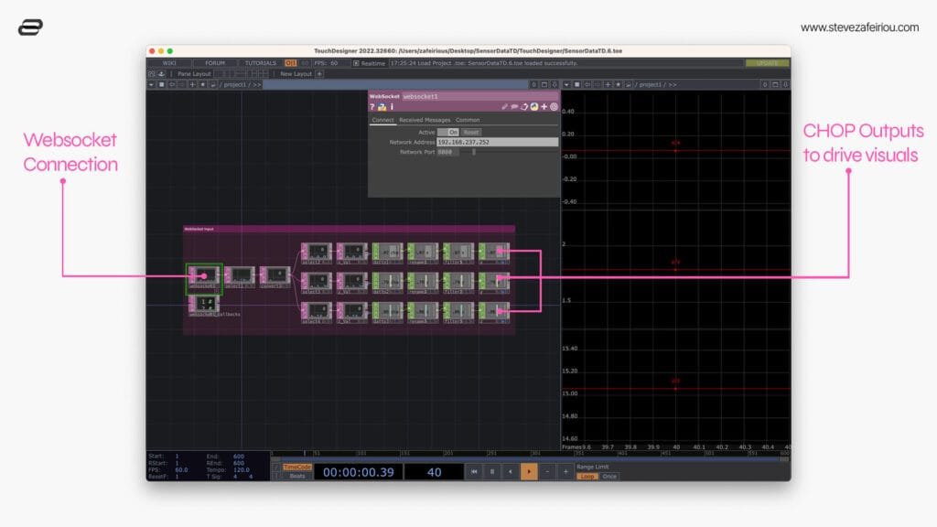This screenshot has height=527, width=937.
Task: Click the project1 path in left pane
Action: coord(235,85)
